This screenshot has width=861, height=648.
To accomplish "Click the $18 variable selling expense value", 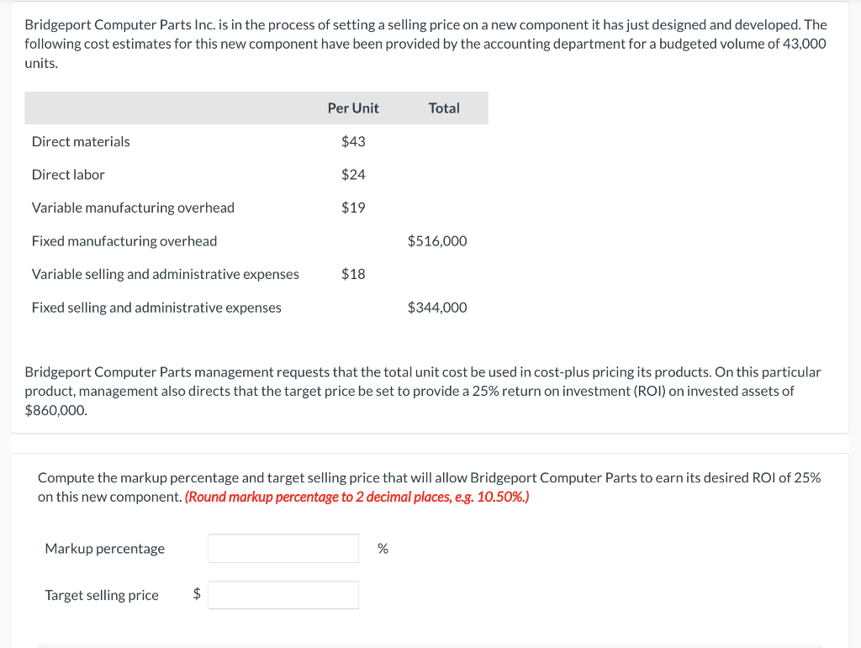I will tap(353, 274).
